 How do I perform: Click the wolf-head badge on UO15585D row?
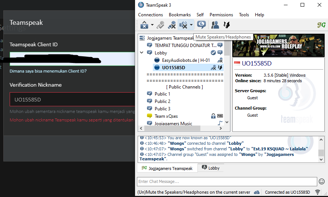[x=220, y=67]
